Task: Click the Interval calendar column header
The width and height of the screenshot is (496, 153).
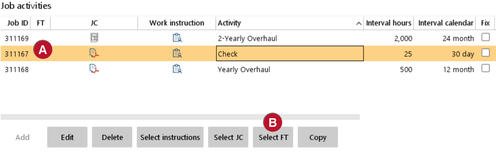Action: click(x=446, y=23)
